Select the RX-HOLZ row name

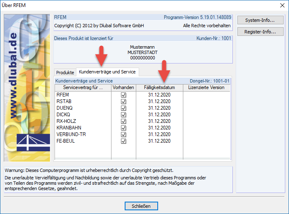pos(66,121)
